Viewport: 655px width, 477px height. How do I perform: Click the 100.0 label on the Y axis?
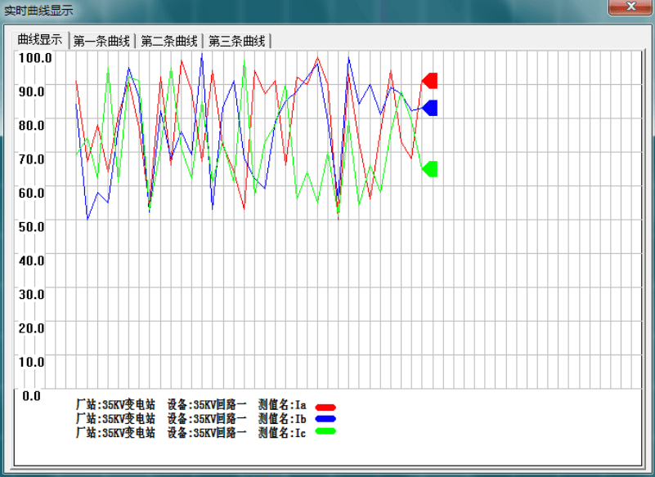35,58
